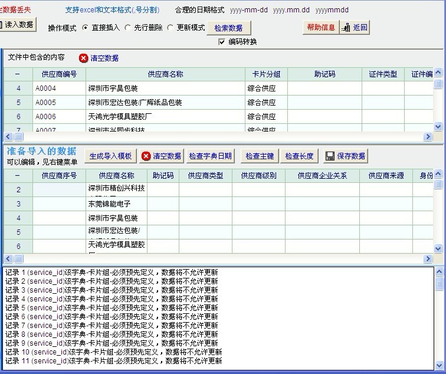The height and width of the screenshot is (374, 446).
Task: Click the 供应商类型 column header in the lower table
Action: (205, 176)
